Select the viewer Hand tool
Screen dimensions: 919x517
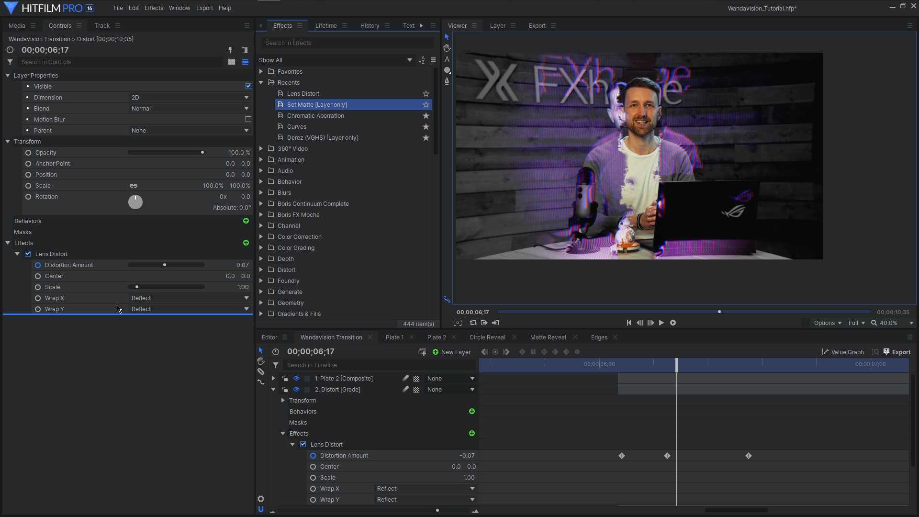447,48
